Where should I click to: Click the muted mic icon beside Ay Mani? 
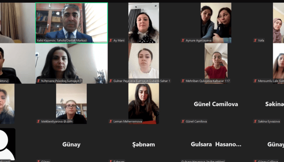[111, 40]
